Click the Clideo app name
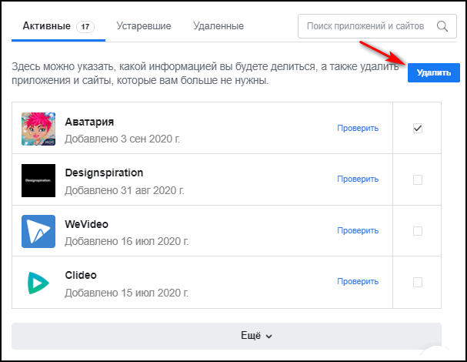This screenshot has height=362, width=467. pos(81,275)
